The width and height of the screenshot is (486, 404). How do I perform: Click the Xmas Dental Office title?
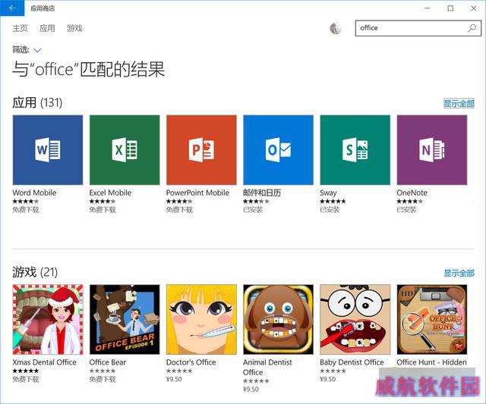click(x=44, y=362)
